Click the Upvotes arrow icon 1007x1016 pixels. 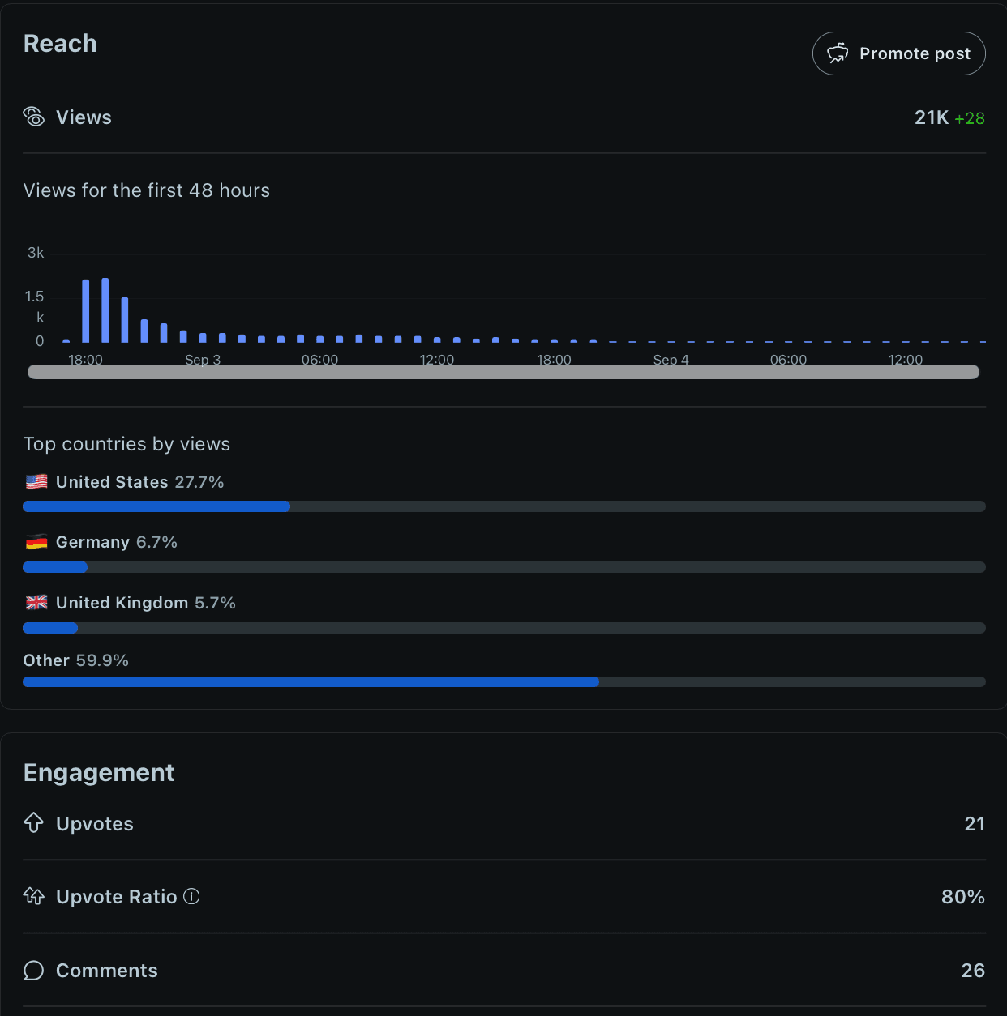tap(33, 823)
